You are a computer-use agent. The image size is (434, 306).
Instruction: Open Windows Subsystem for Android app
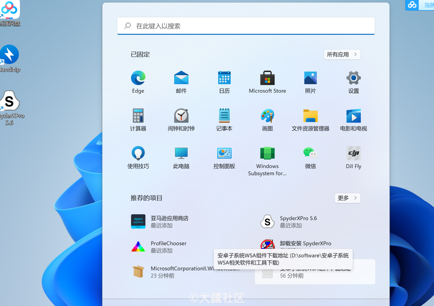[267, 161]
